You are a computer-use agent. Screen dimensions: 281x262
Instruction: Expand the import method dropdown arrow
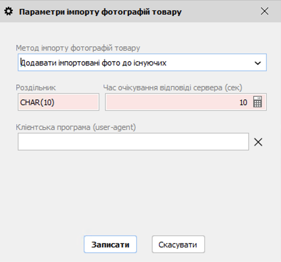tap(258, 63)
